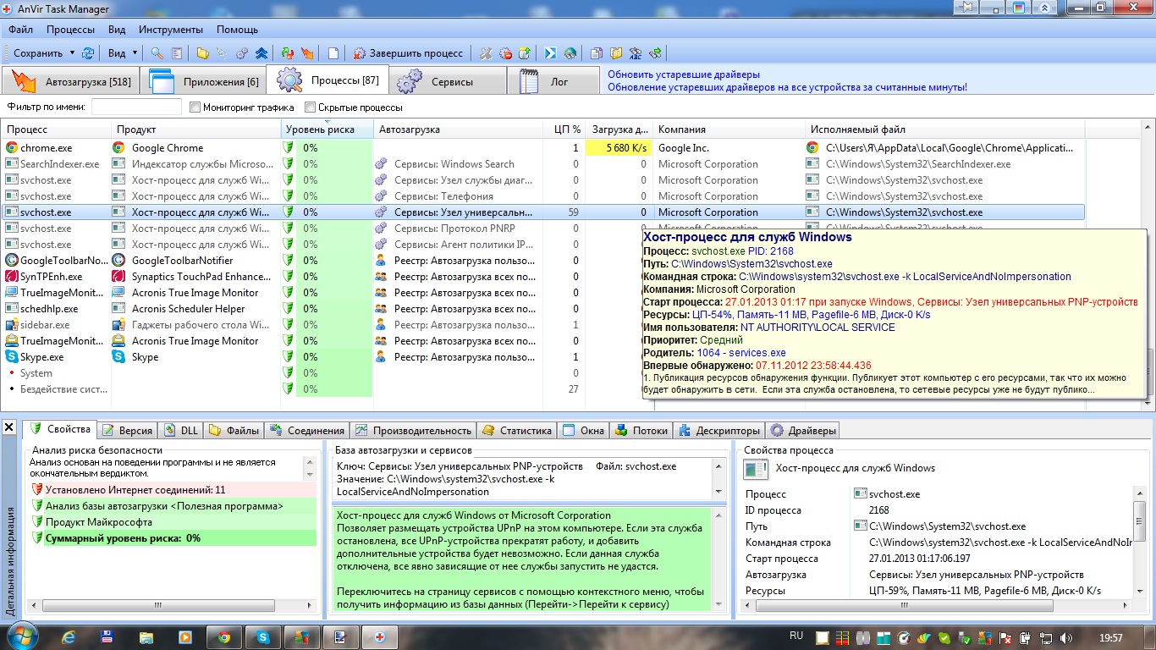Toggle the Скрытые процессы checkbox
The height and width of the screenshot is (650, 1156).
pyautogui.click(x=311, y=107)
